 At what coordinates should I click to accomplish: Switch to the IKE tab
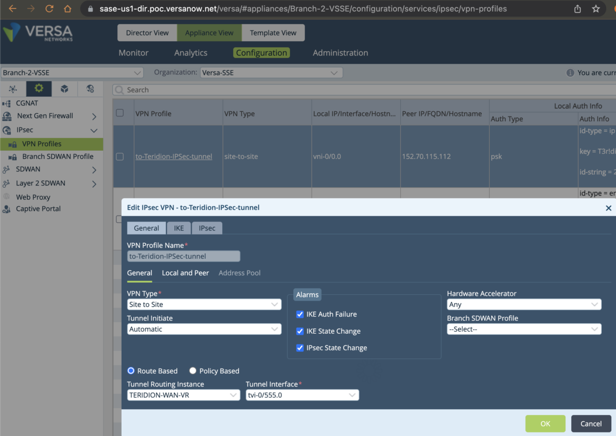click(178, 228)
